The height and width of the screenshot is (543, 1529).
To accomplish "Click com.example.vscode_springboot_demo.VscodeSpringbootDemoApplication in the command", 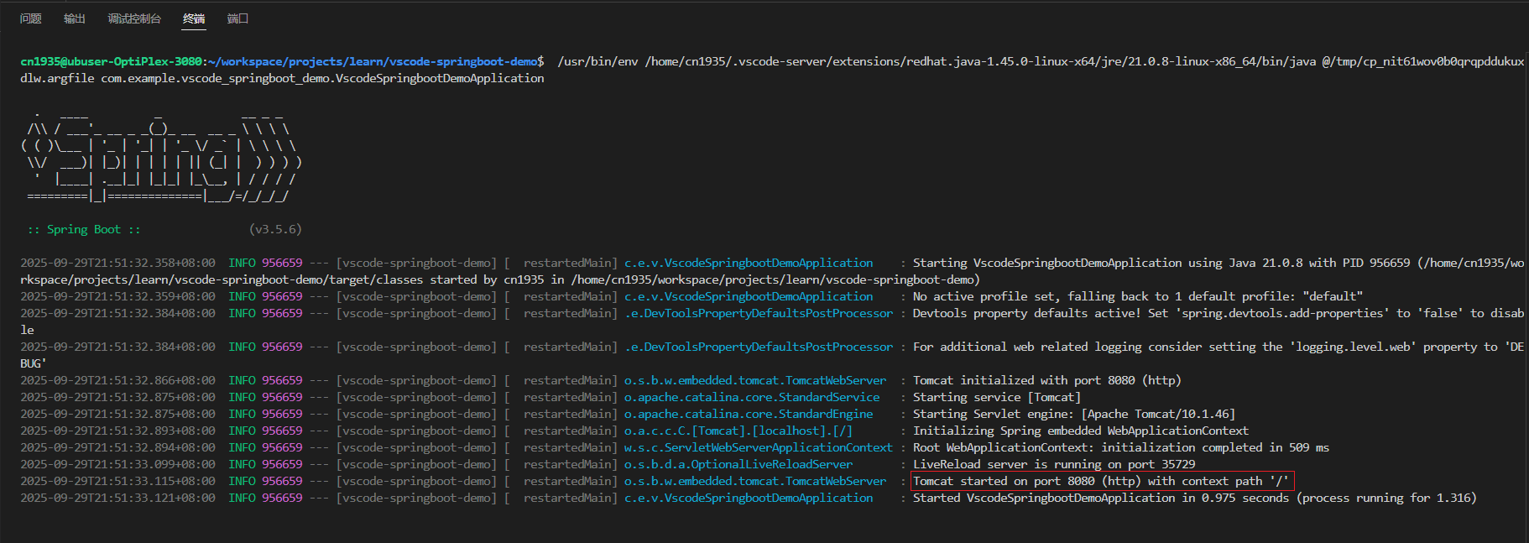I will click(322, 78).
